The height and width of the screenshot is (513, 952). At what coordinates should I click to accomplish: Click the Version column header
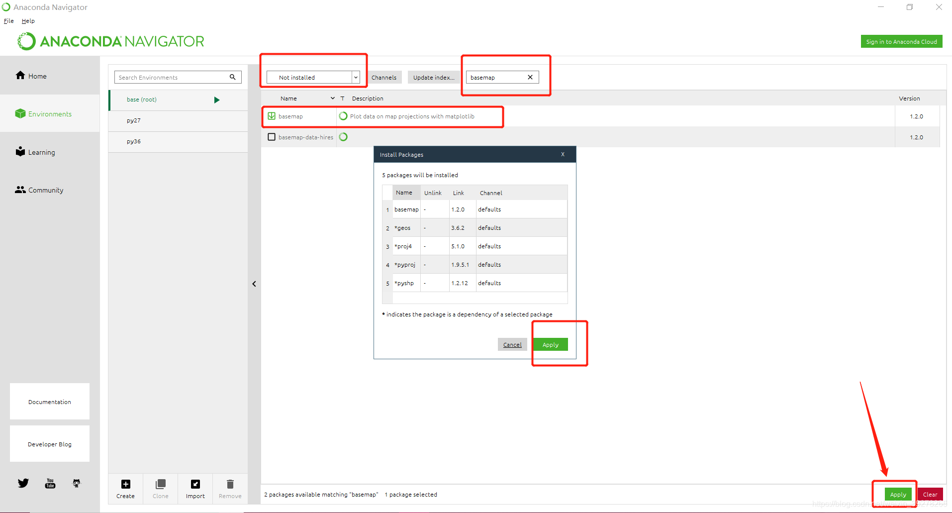coord(909,98)
